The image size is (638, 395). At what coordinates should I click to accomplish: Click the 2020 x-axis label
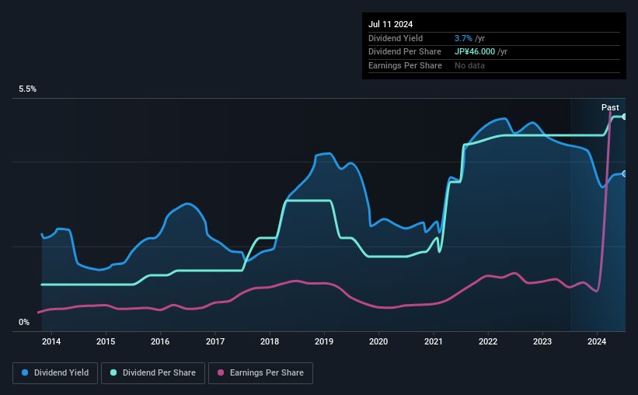378,341
